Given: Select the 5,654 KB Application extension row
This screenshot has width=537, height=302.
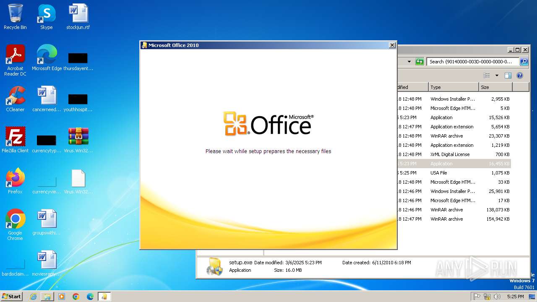Looking at the screenshot, I should click(x=454, y=127).
